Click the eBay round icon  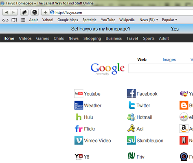184,117
